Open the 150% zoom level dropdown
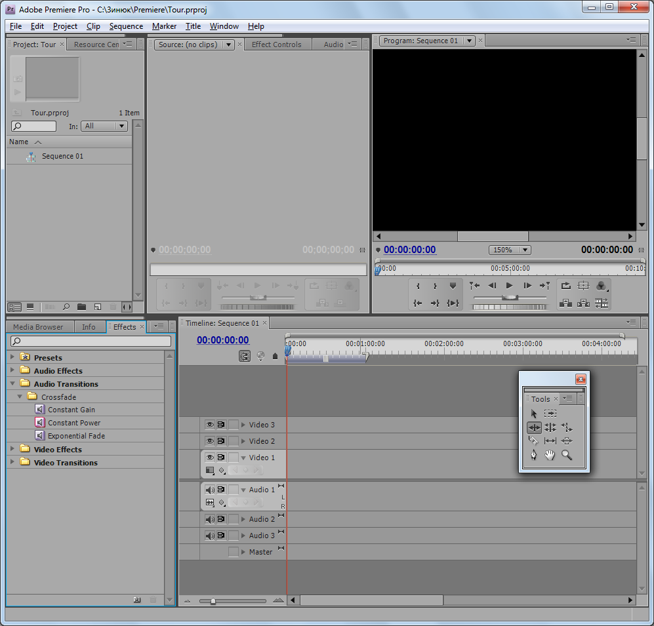Image resolution: width=654 pixels, height=626 pixels. point(509,250)
